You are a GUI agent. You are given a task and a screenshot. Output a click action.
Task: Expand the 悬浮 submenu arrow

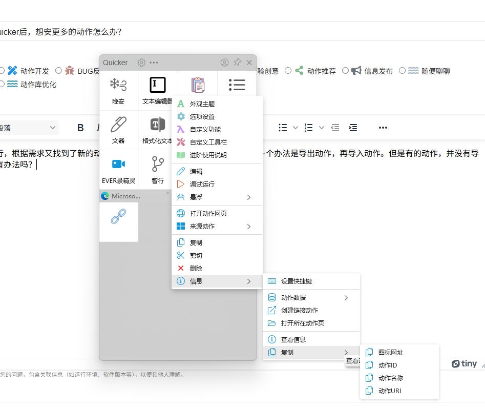click(x=249, y=197)
